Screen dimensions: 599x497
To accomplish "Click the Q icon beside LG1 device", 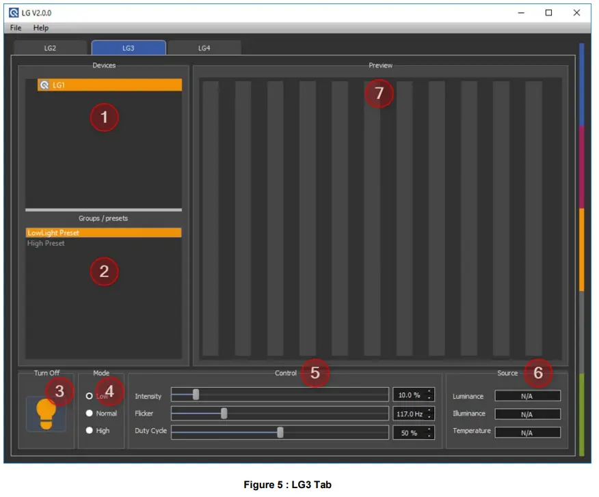I will (45, 85).
